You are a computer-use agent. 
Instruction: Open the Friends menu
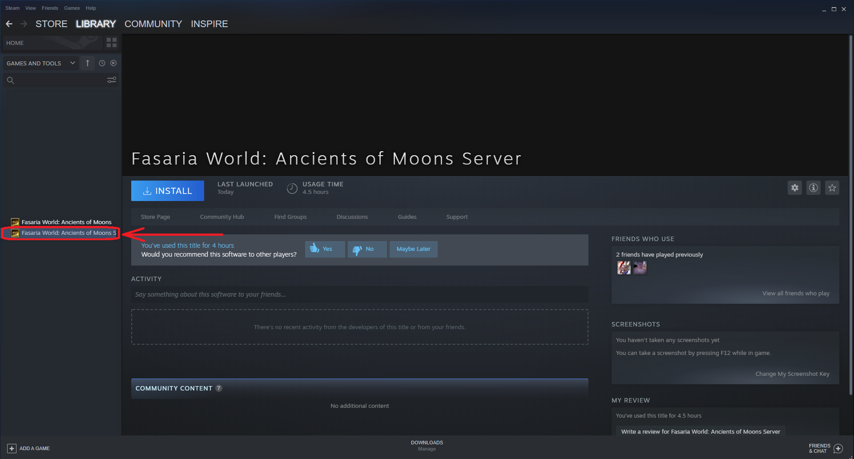(50, 8)
